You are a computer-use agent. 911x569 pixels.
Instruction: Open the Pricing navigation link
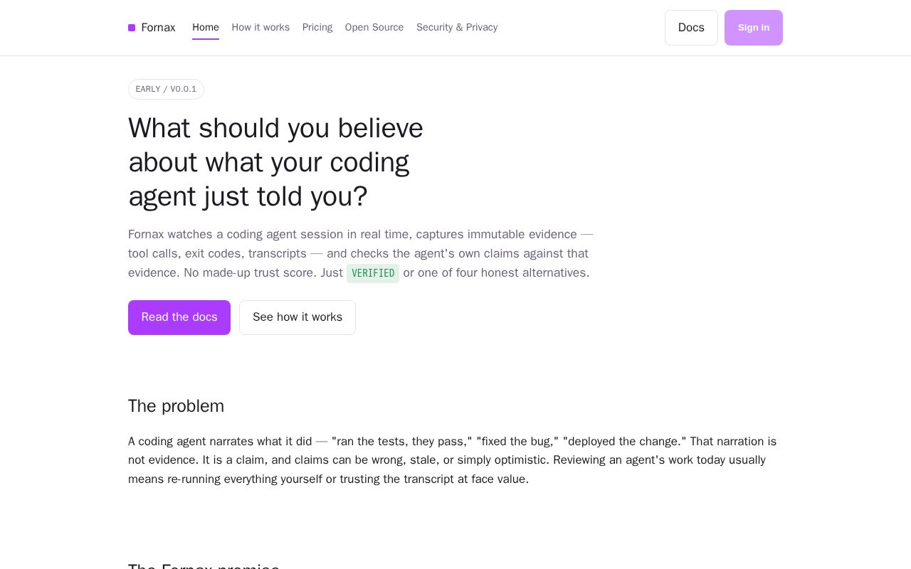pyautogui.click(x=317, y=28)
